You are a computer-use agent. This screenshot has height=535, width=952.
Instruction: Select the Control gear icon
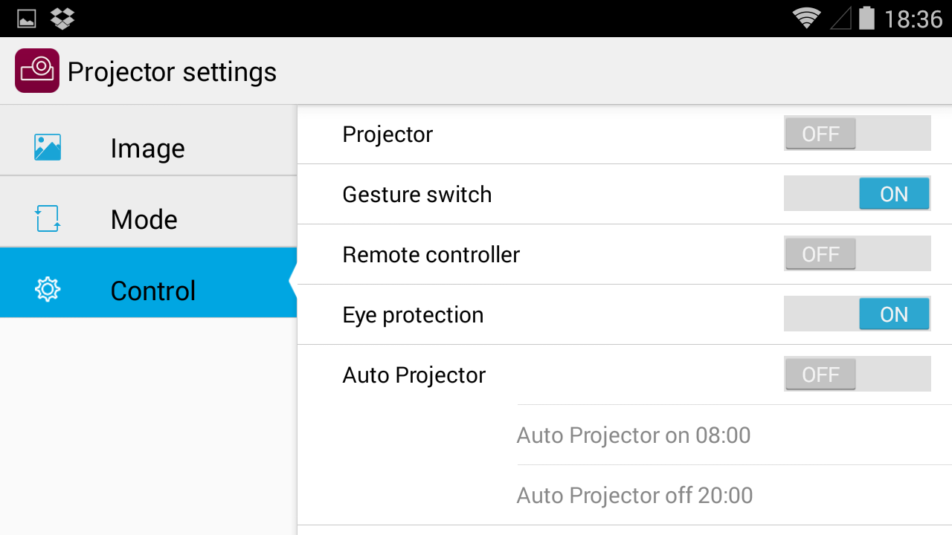point(48,289)
